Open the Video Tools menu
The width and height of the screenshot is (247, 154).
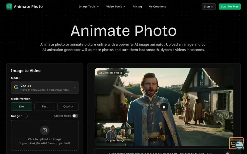coord(115,6)
